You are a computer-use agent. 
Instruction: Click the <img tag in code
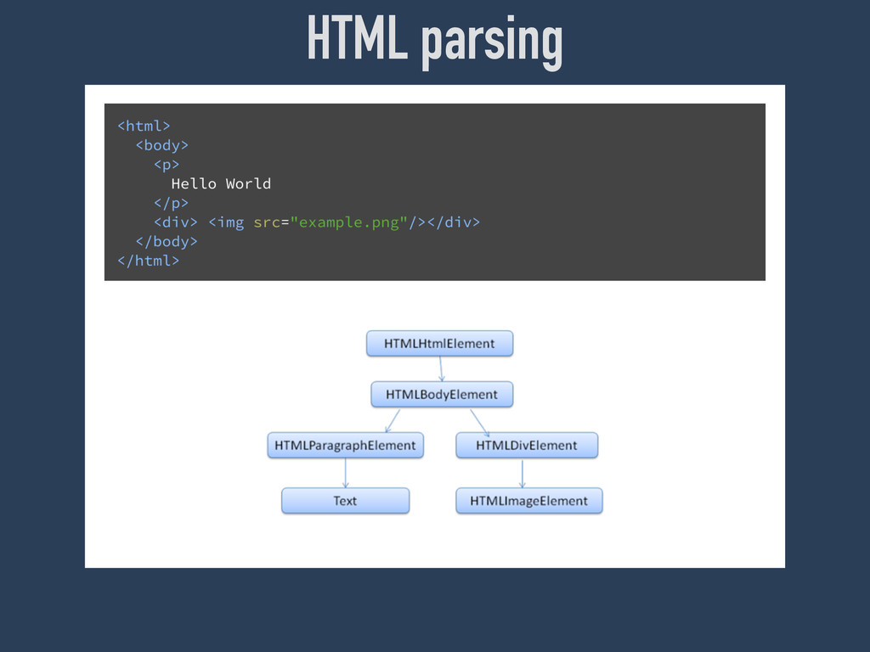(x=226, y=222)
